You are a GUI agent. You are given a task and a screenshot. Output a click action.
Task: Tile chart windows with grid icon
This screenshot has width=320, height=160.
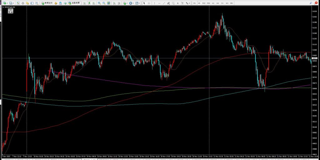[x=108, y=3]
